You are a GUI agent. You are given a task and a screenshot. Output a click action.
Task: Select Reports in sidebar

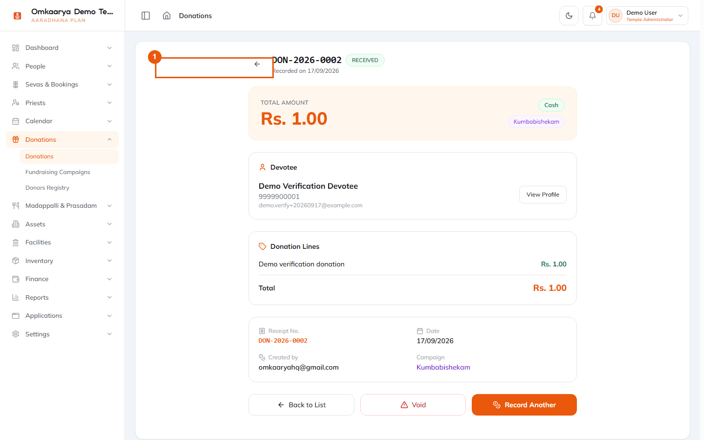point(62,297)
